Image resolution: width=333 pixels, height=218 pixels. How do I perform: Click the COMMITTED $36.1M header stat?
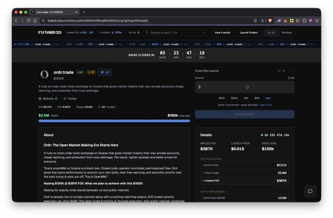(x=80, y=32)
